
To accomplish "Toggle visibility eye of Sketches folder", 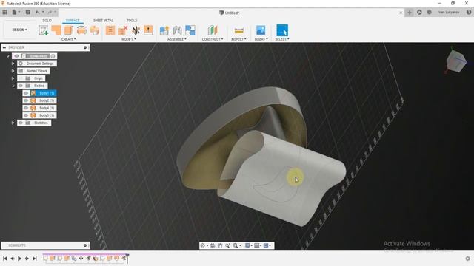I will coord(21,123).
